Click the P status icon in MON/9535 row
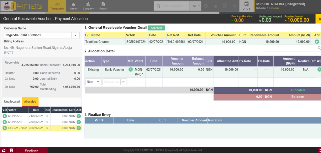321x153 pixels. [x=79, y=116]
